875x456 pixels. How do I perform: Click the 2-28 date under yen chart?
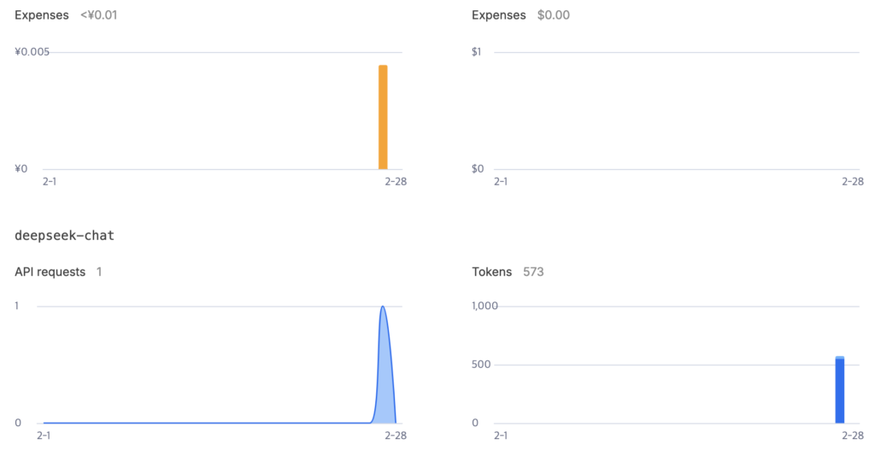pyautogui.click(x=396, y=181)
